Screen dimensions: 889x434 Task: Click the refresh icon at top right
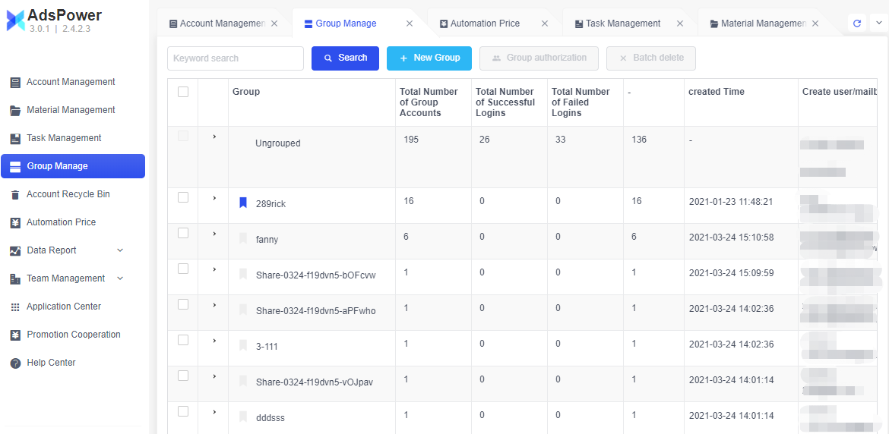point(857,24)
